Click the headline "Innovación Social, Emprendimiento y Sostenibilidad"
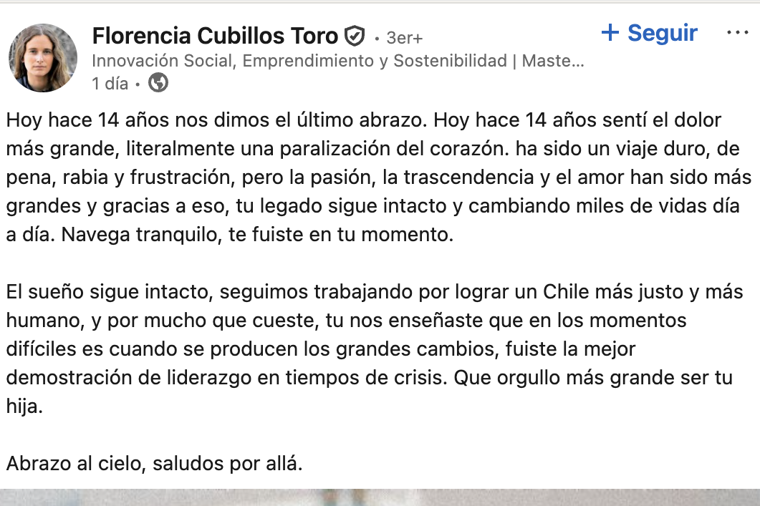760x506 pixels. (x=299, y=61)
